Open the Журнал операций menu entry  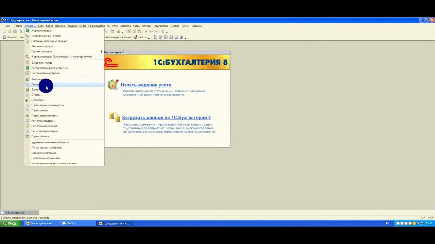point(64,30)
